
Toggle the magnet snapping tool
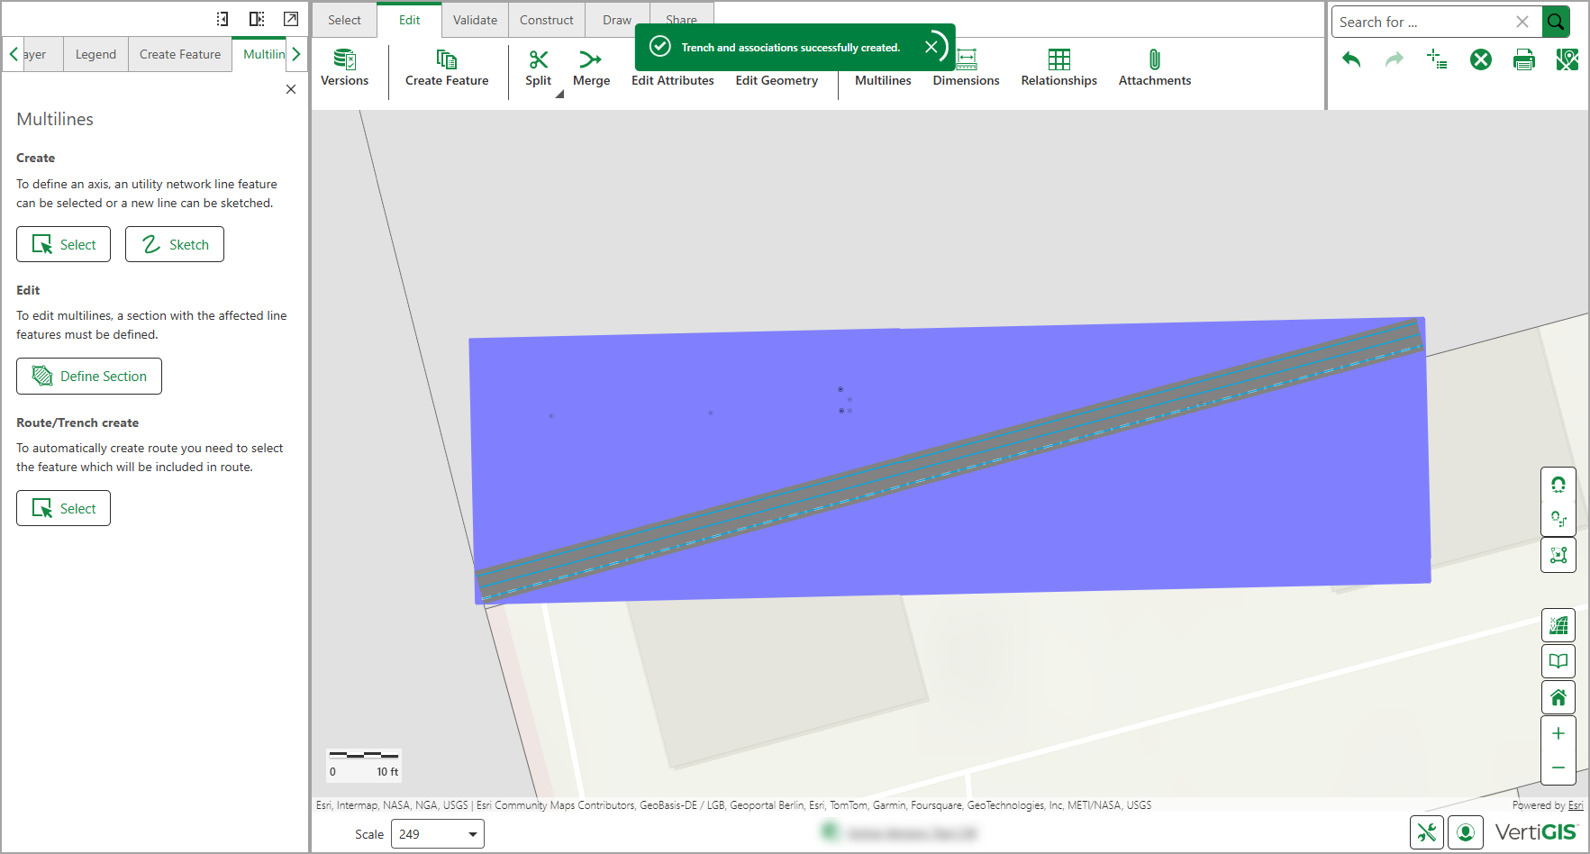coord(1558,485)
